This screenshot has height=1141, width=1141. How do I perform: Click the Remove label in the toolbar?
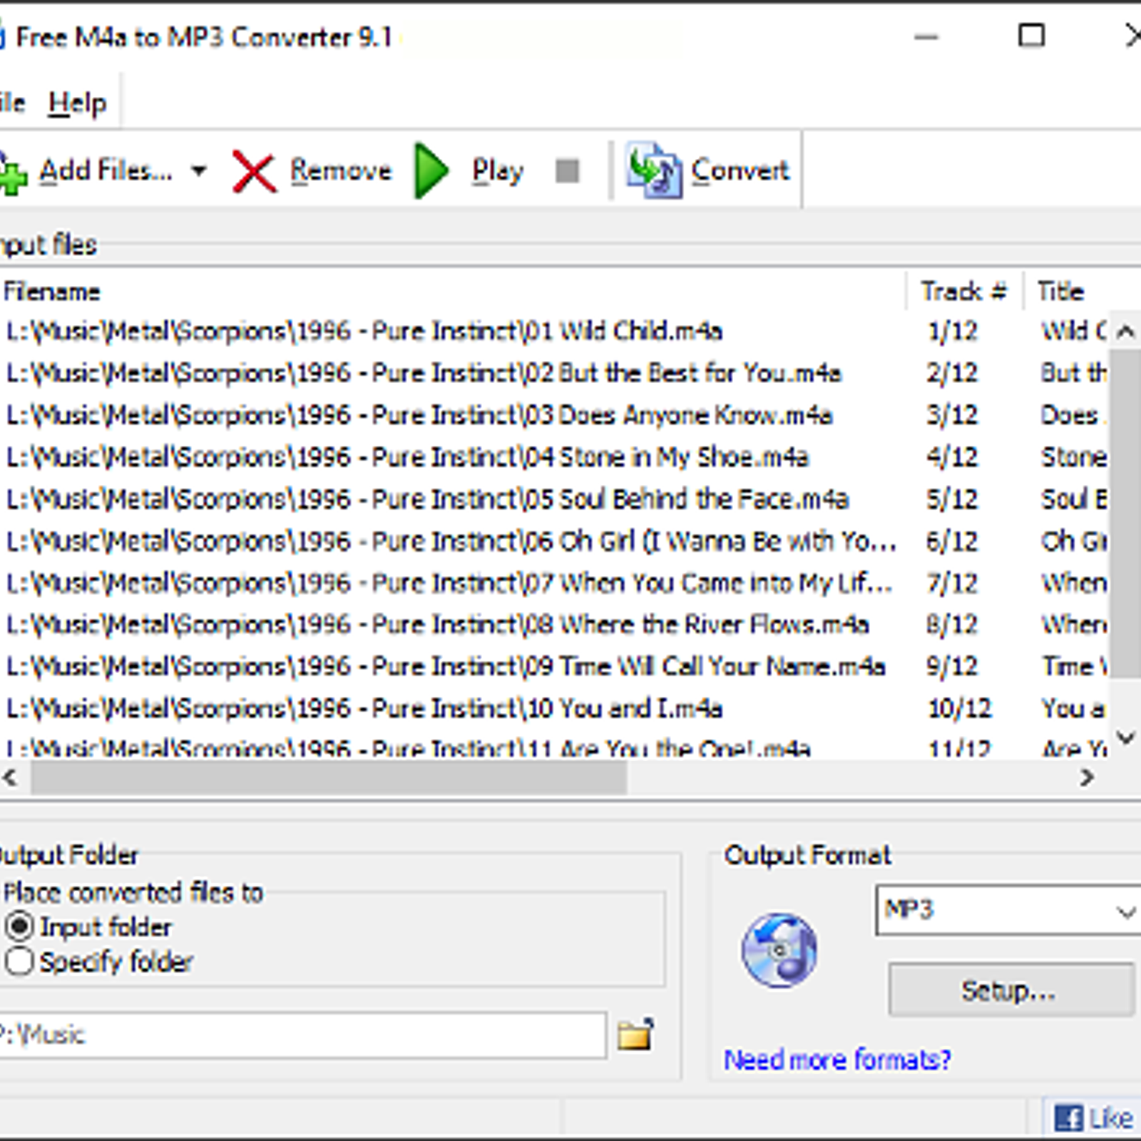pyautogui.click(x=340, y=171)
